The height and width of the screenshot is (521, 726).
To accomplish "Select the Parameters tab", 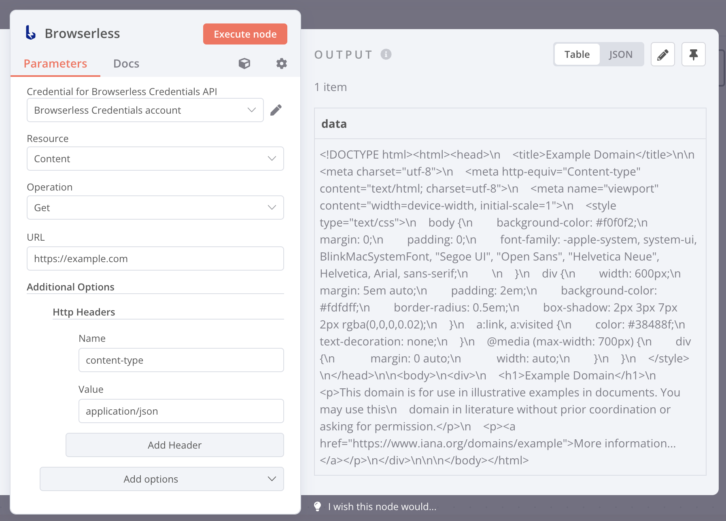I will 55,64.
